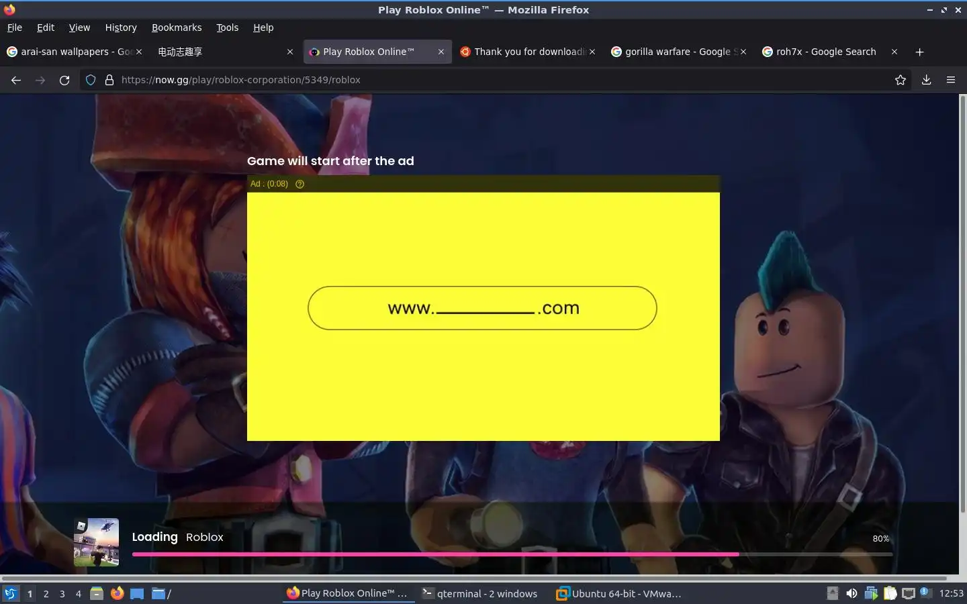Switch to workspace 1
967x604 pixels.
(30, 594)
